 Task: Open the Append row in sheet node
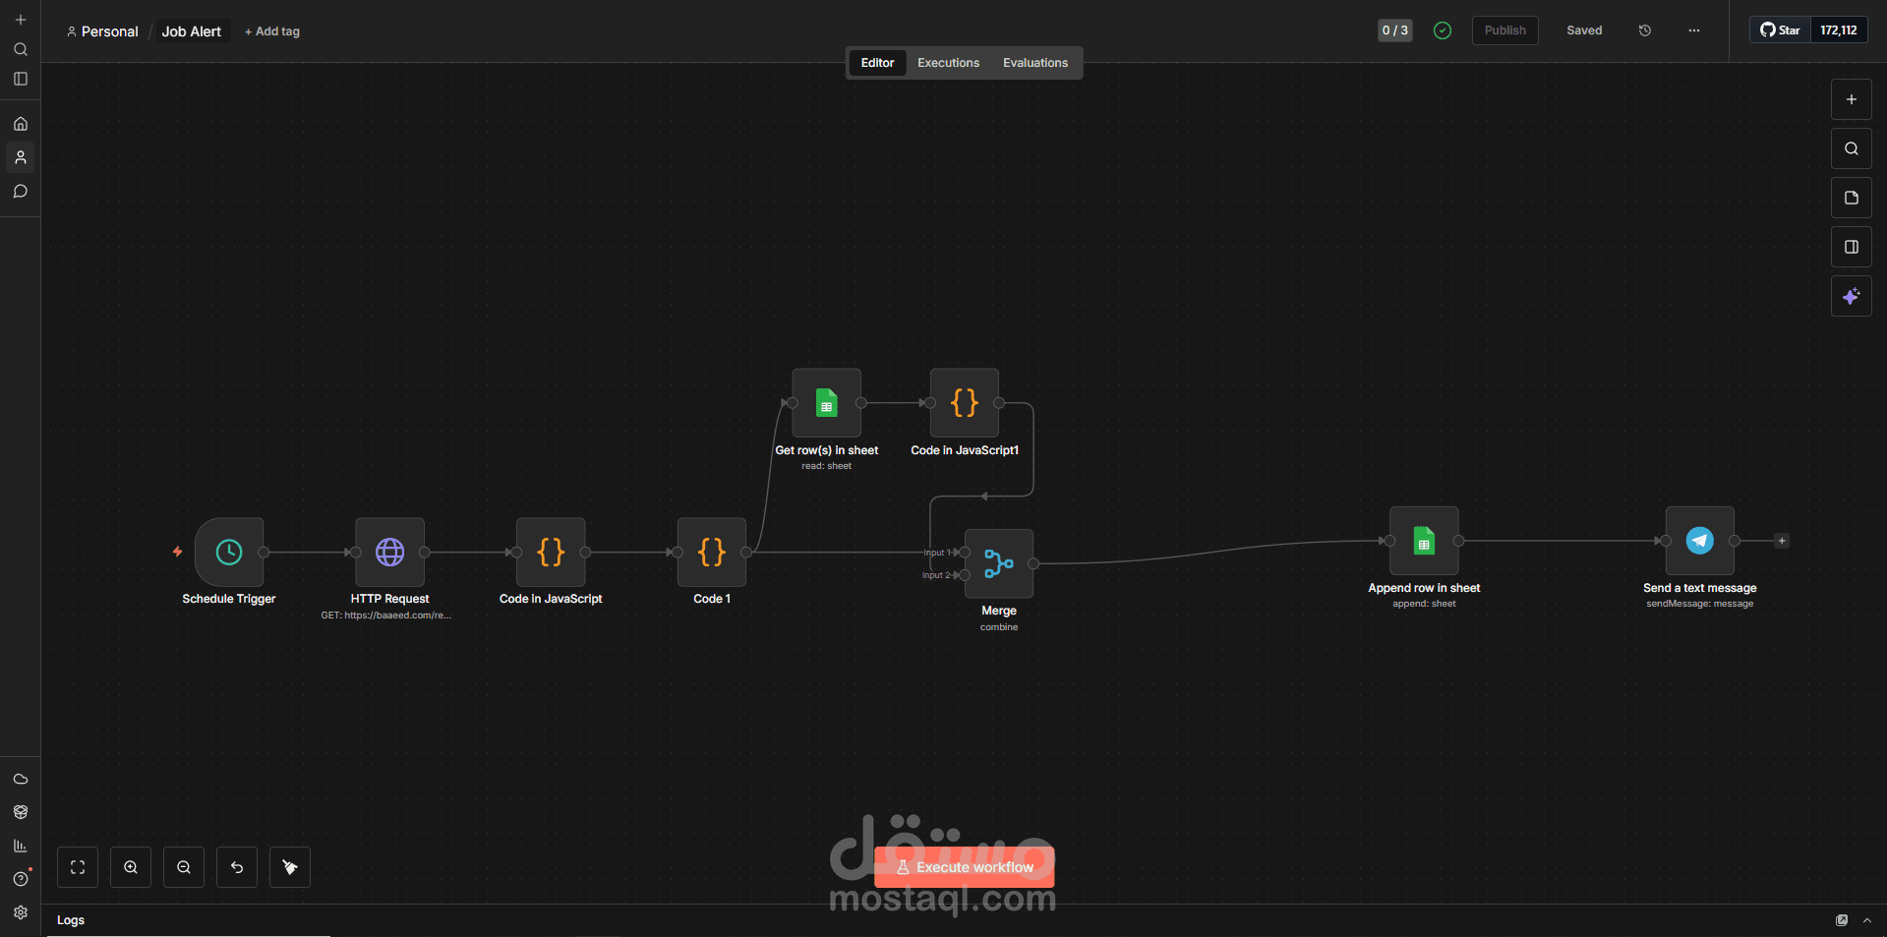1424,541
